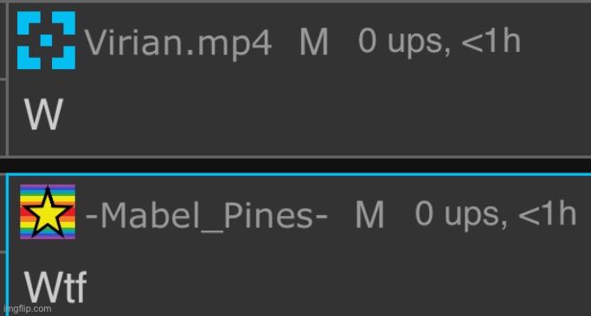
Task: Click the gray bottom border of Virian.mp4's comment box
Action: point(299,156)
